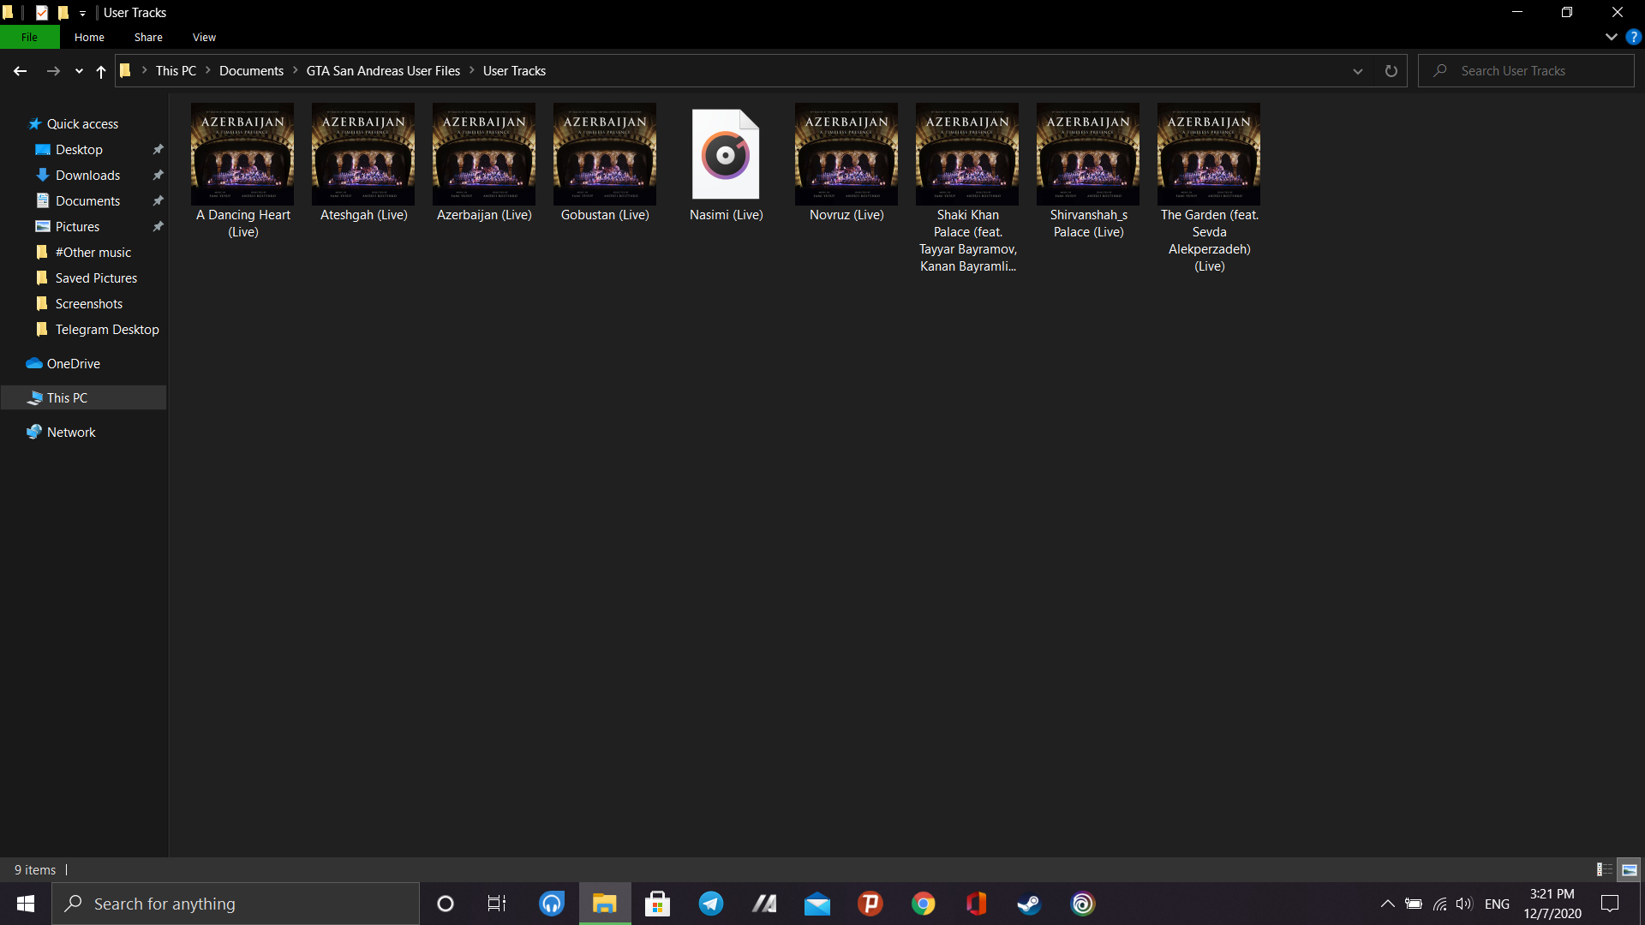Switch to Details view layout
The height and width of the screenshot is (925, 1645).
(x=1604, y=869)
